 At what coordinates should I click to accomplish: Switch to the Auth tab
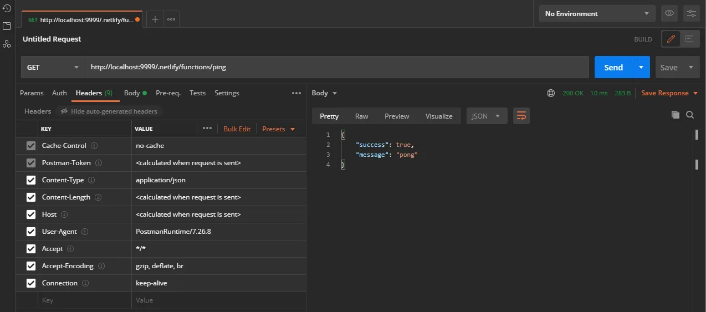tap(59, 93)
